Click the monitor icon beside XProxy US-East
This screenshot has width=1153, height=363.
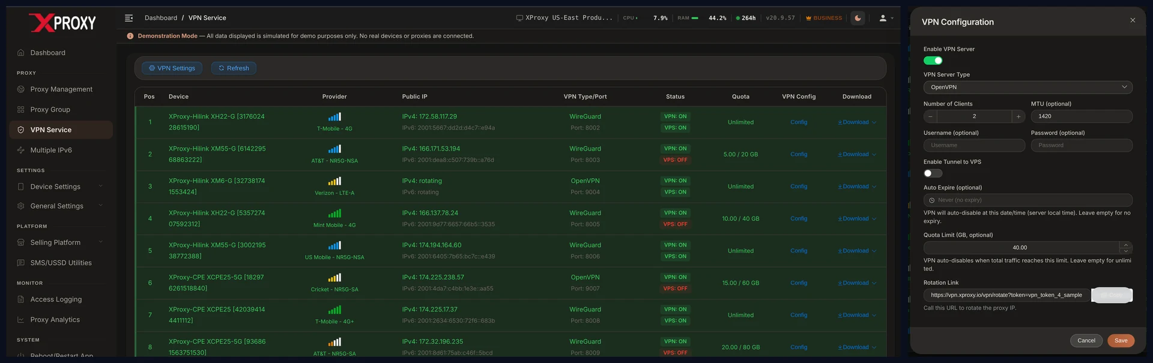(x=519, y=18)
